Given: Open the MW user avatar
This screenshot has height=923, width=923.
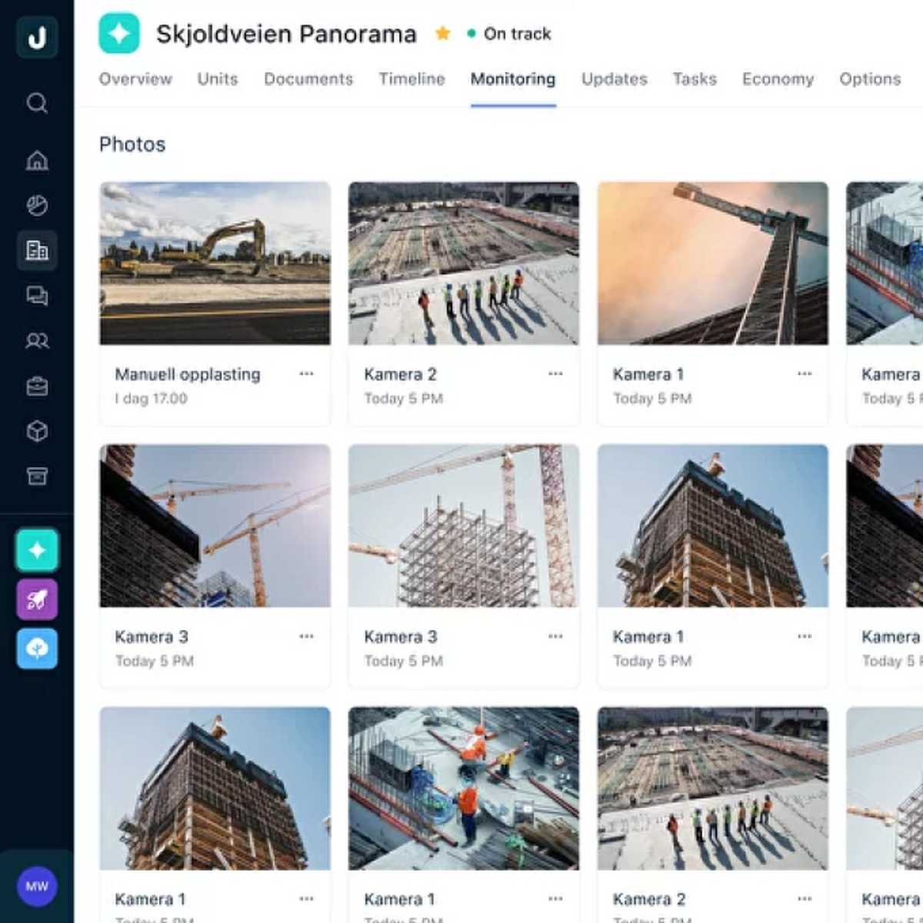Looking at the screenshot, I should 37,887.
